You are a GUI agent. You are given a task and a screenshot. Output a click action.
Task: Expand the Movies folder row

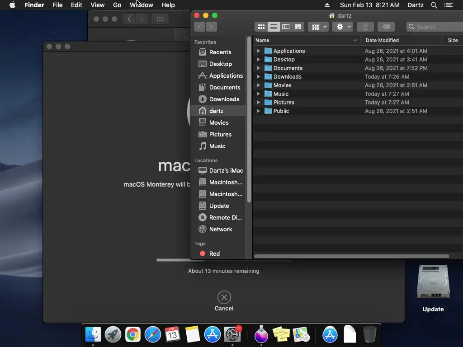point(258,85)
